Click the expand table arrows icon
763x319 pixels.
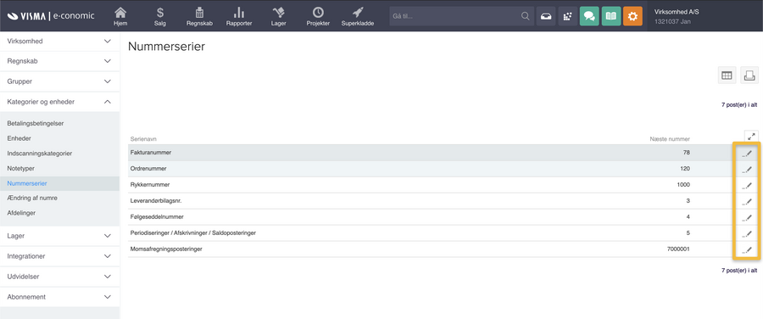tap(751, 137)
